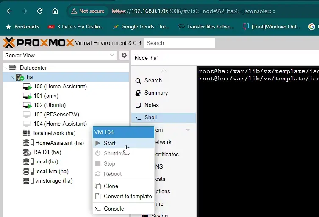Click the Google icon bookmark
319x217 pixels.
pos(311,27)
